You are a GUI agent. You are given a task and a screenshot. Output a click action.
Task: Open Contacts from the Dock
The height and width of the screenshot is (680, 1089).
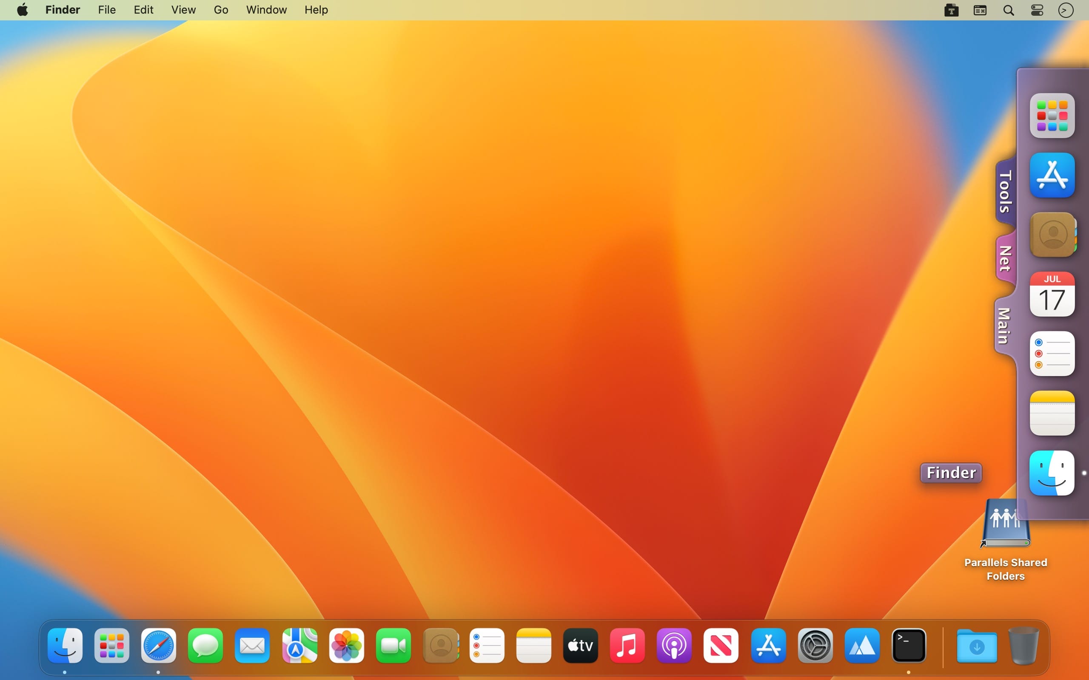click(x=441, y=646)
